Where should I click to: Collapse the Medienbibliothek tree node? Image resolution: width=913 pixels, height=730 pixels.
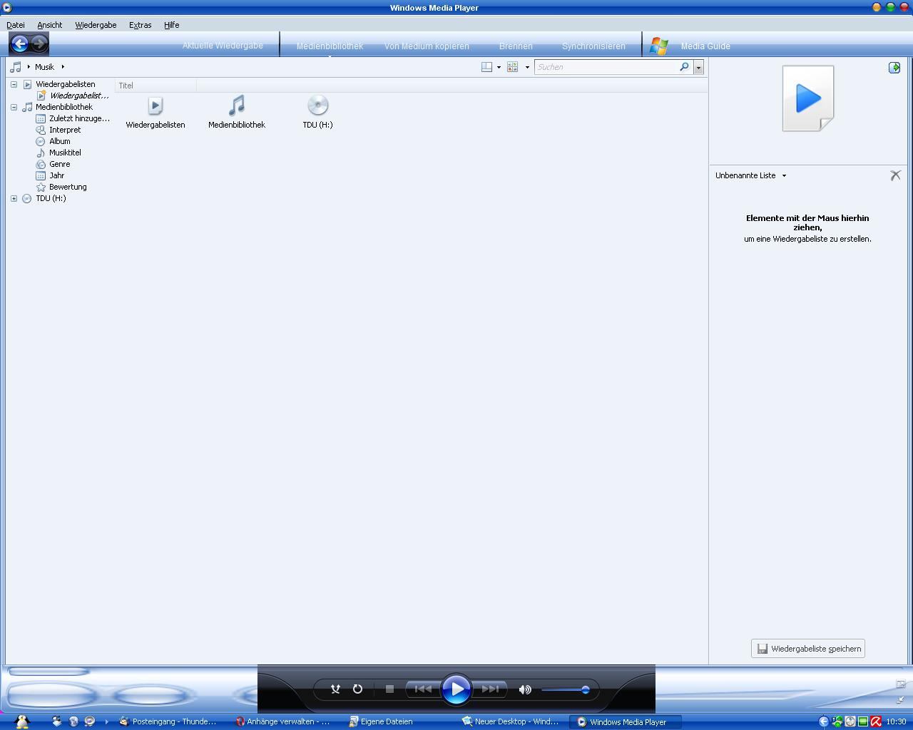(14, 107)
